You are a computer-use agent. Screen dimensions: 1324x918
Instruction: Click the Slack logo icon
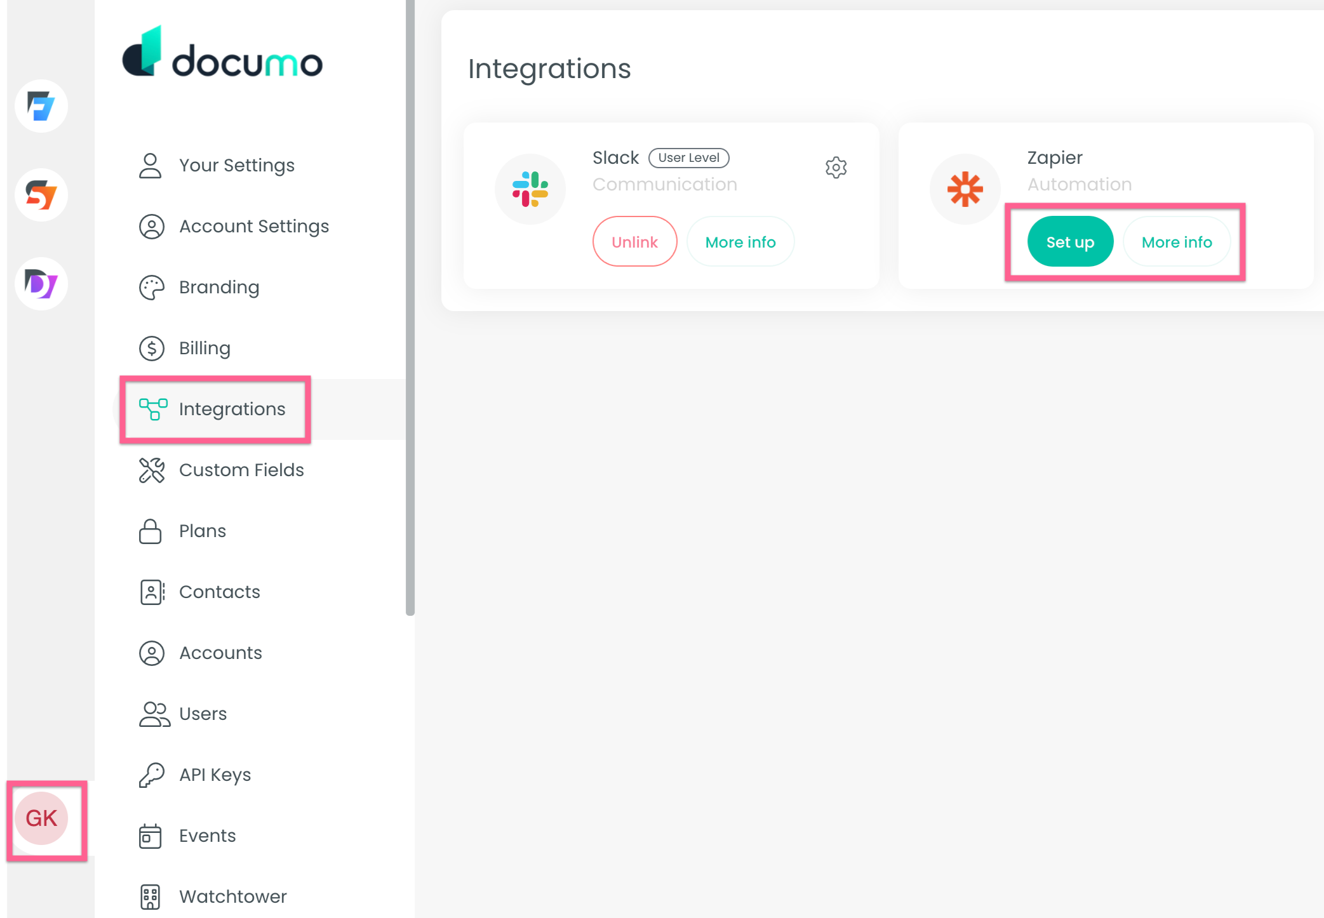[x=530, y=189]
